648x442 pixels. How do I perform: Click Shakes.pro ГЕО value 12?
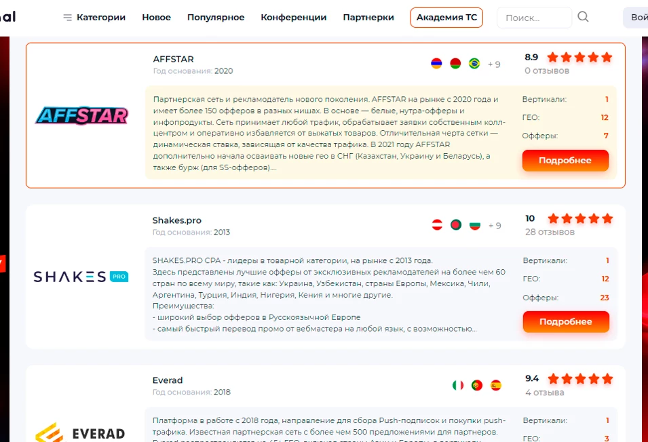pos(605,279)
